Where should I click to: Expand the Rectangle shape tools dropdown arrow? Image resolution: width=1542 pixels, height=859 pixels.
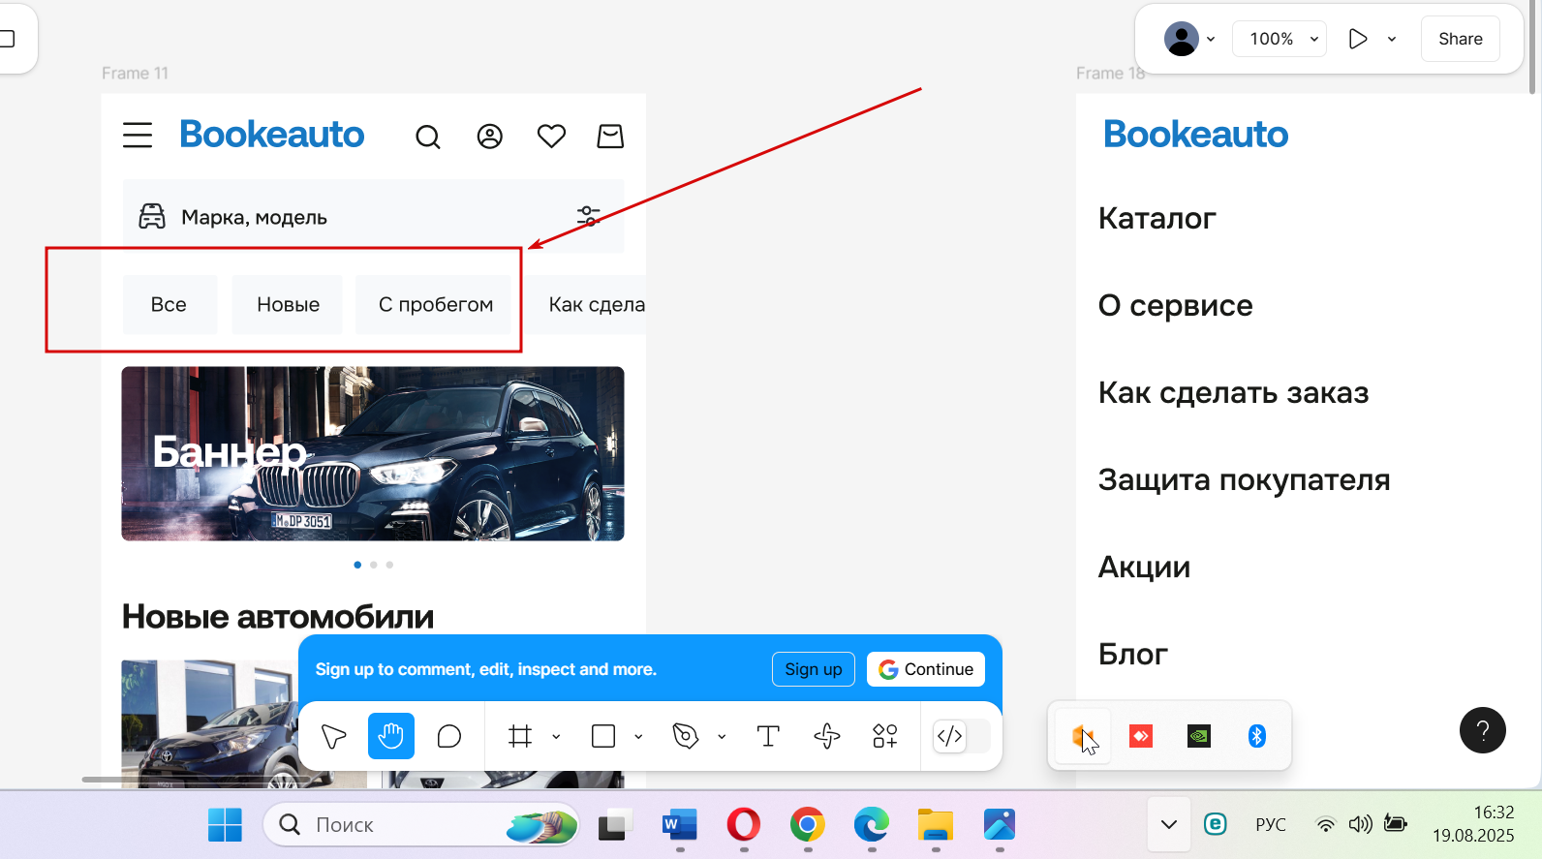[x=638, y=736]
